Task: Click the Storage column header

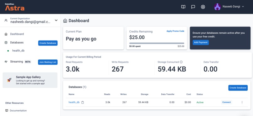Action: (144, 94)
